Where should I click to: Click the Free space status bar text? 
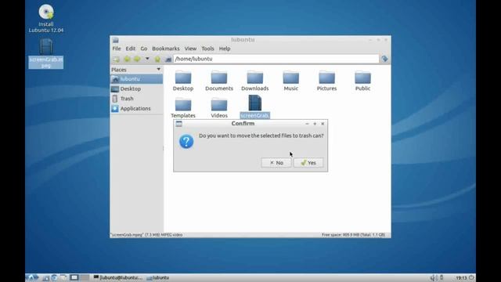(353, 235)
